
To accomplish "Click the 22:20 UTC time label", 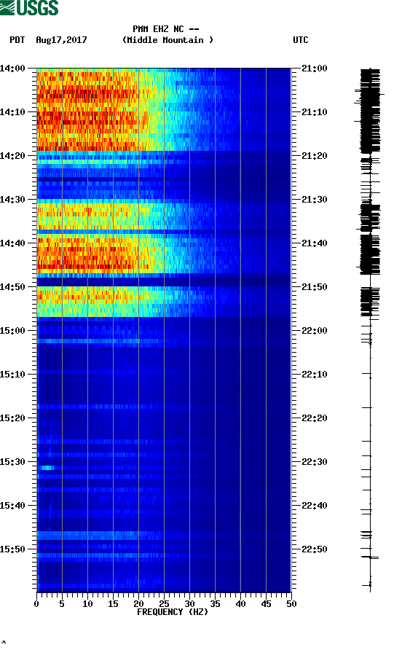I will pyautogui.click(x=315, y=418).
